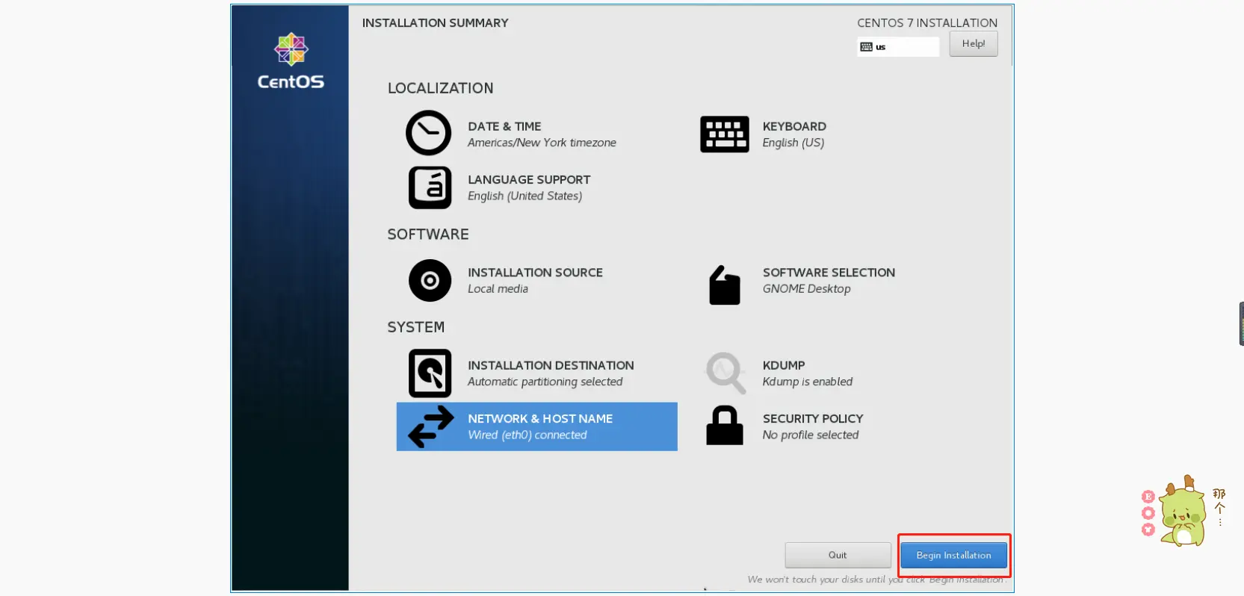The height and width of the screenshot is (596, 1244).
Task: Click 'Americas/New York timezone' text
Action: pyautogui.click(x=542, y=143)
